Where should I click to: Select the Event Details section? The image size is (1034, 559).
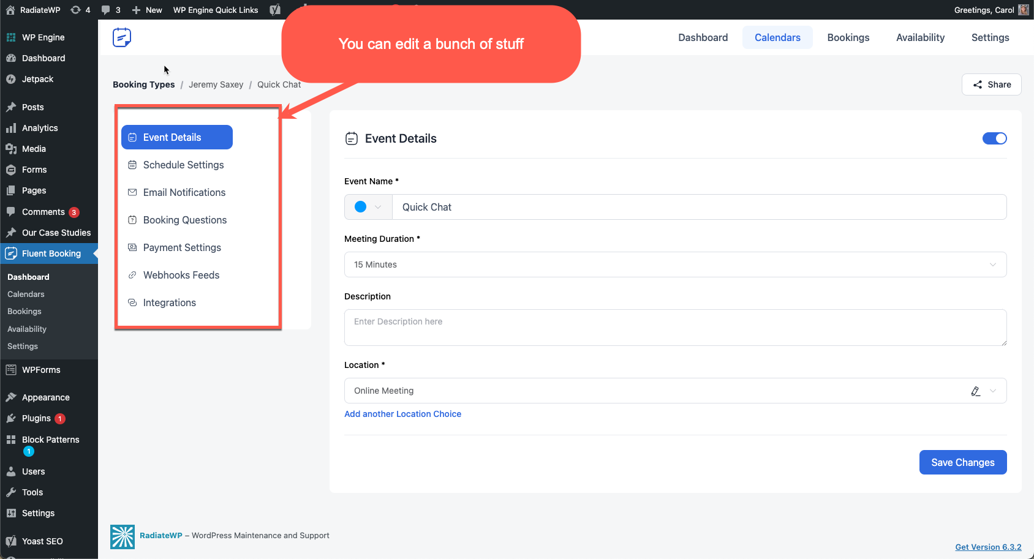(177, 137)
